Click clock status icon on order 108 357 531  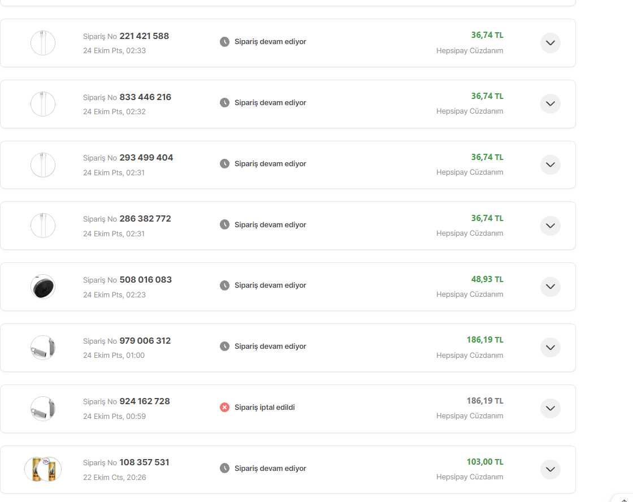point(224,469)
